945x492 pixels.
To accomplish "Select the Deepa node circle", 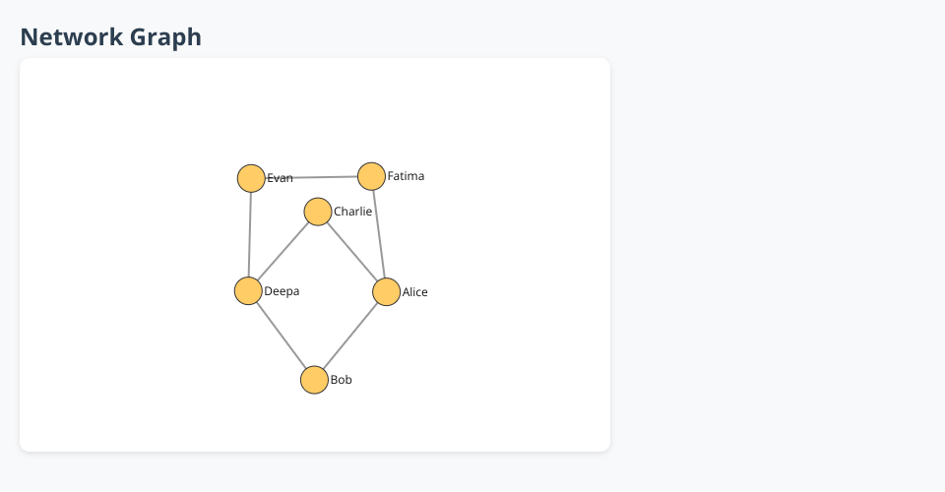I will (x=248, y=291).
